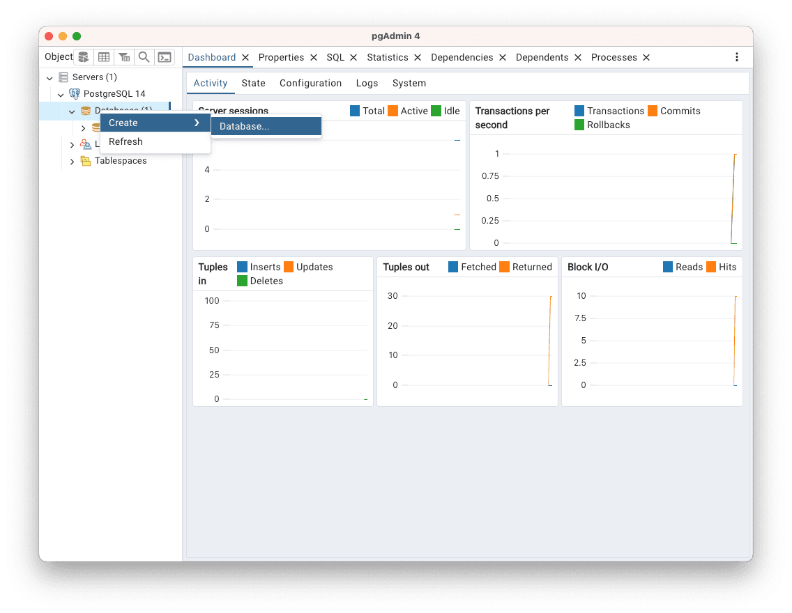792x613 pixels.
Task: Select the Dashboard tab
Action: [212, 58]
